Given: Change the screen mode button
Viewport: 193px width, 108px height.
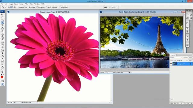Looking at the screenshot, I should [2, 84].
